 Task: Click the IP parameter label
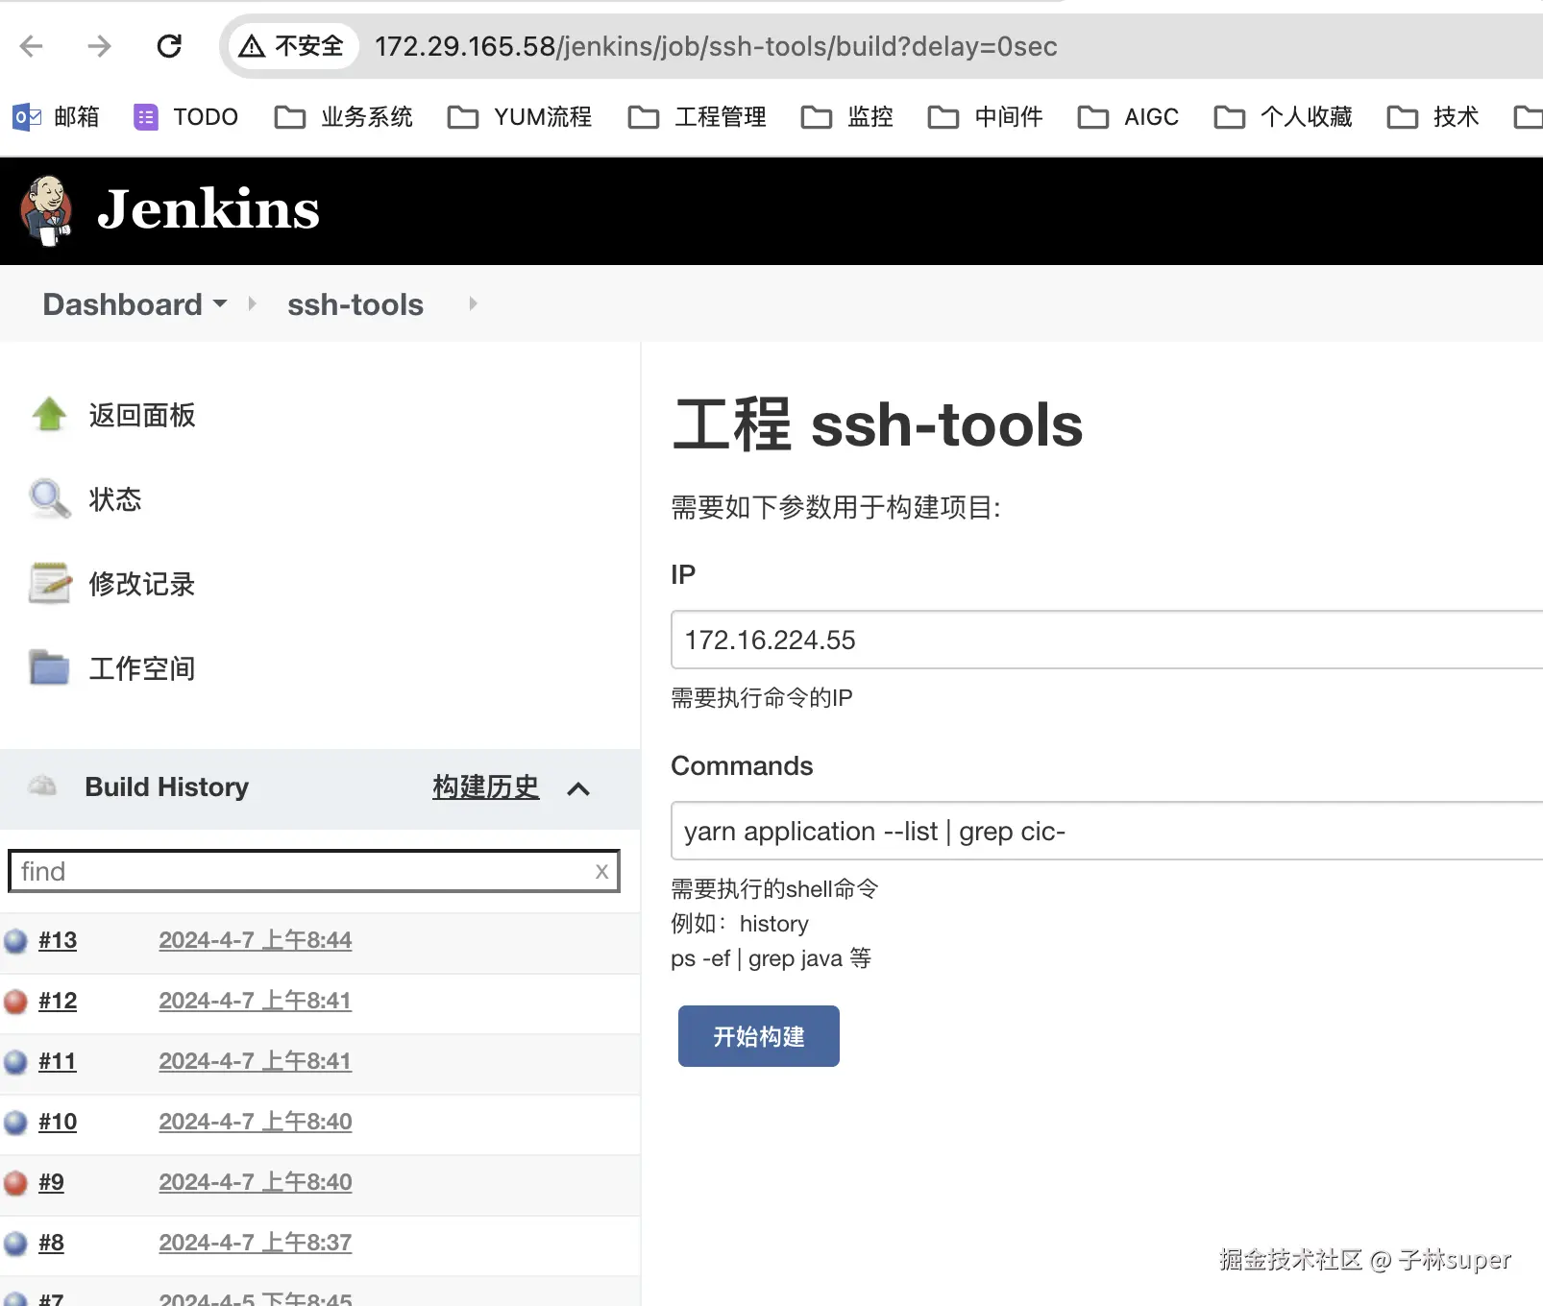tap(683, 574)
